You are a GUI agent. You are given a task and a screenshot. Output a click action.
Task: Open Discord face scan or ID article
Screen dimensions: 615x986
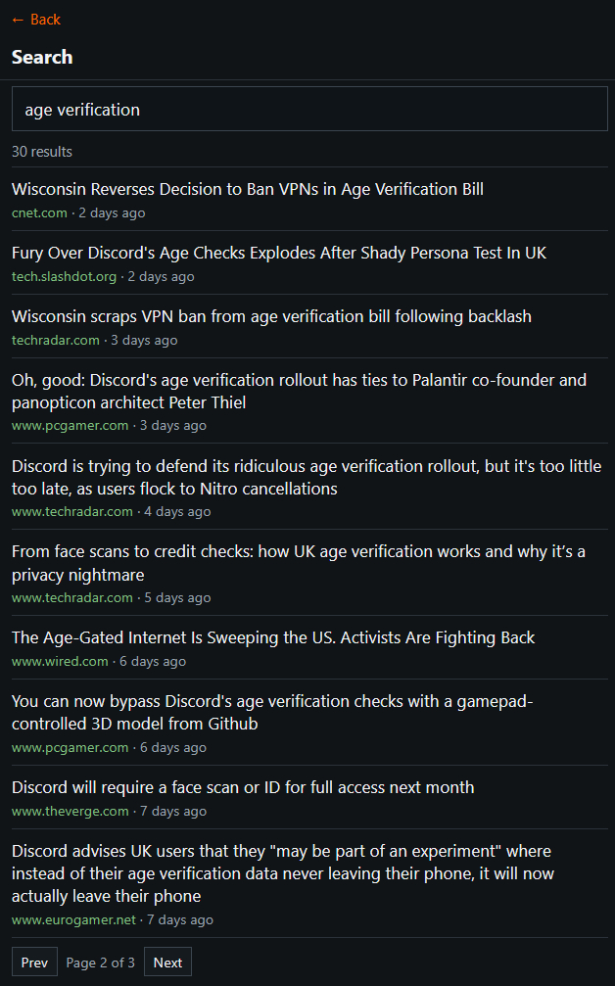point(243,787)
